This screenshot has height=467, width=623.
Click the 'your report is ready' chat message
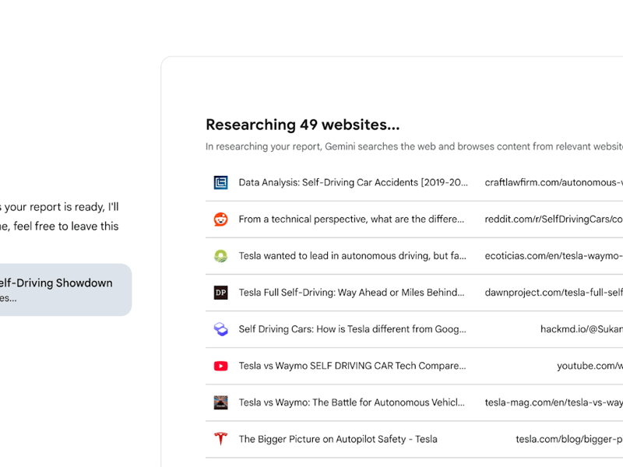tap(60, 216)
